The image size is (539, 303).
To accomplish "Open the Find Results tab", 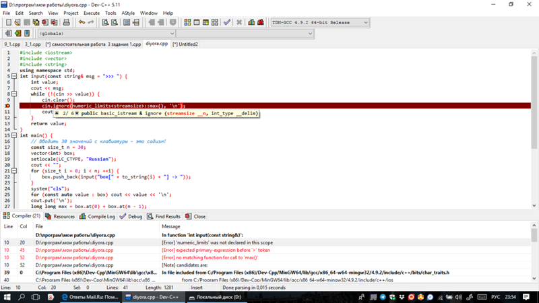I will click(x=164, y=216).
